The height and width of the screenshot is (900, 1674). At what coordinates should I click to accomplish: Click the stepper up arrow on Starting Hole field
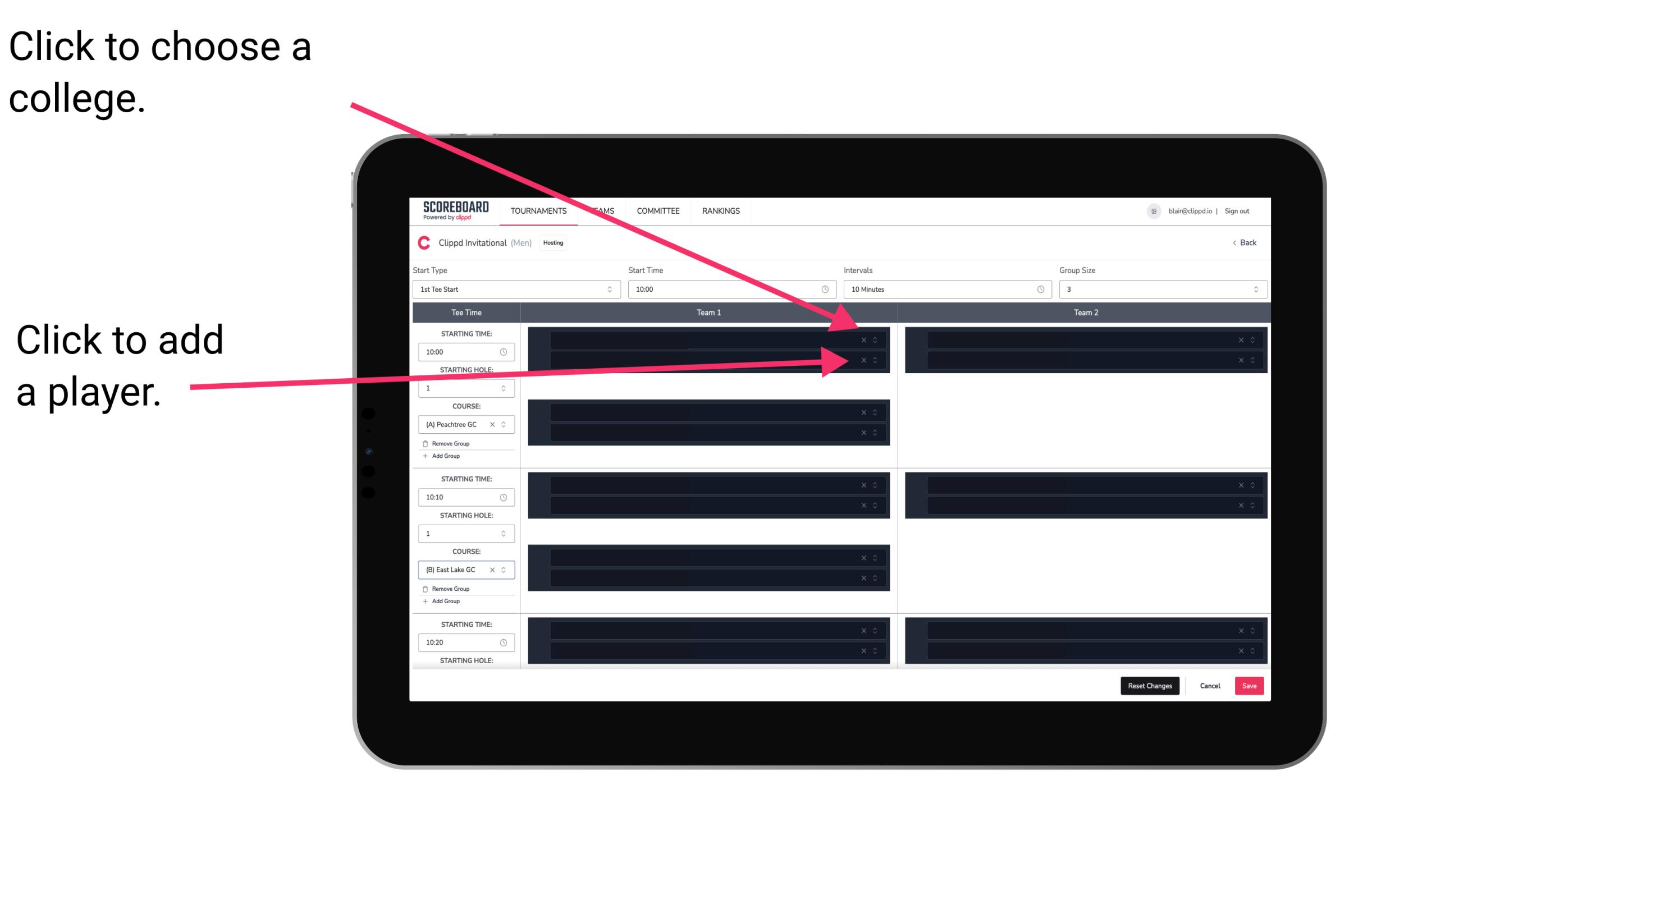[x=506, y=384]
